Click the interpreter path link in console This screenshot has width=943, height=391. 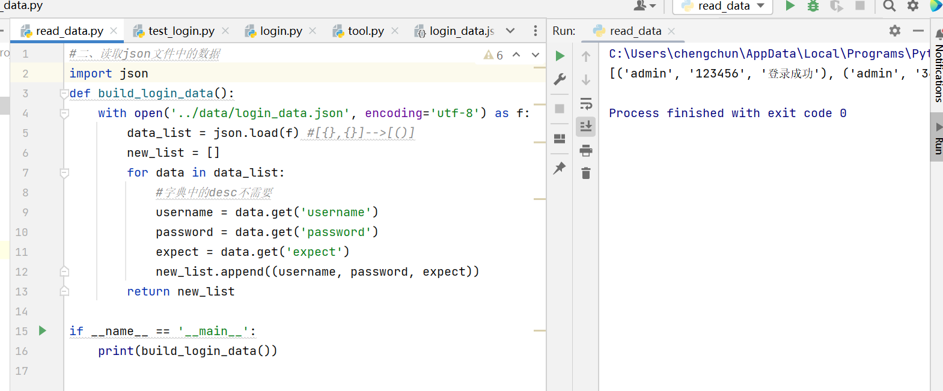(x=769, y=53)
